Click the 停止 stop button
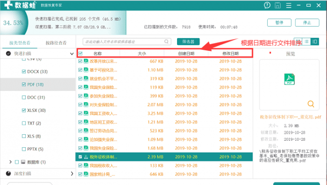 pos(307,23)
